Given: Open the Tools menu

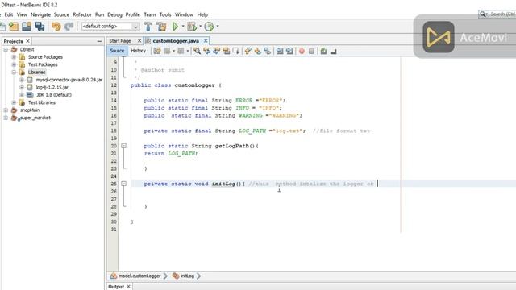Looking at the screenshot, I should (165, 14).
